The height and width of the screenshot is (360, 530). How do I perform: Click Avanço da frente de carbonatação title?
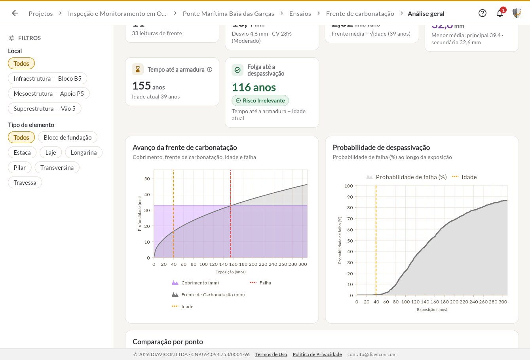click(185, 148)
